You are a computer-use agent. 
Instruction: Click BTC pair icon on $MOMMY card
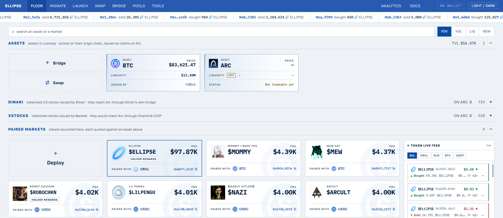tap(235, 169)
